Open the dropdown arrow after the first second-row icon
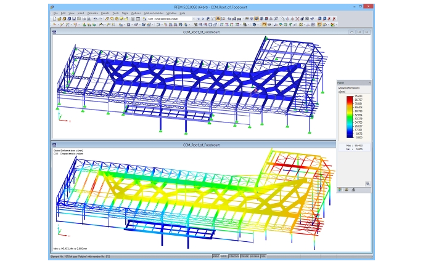 [x=59, y=25]
